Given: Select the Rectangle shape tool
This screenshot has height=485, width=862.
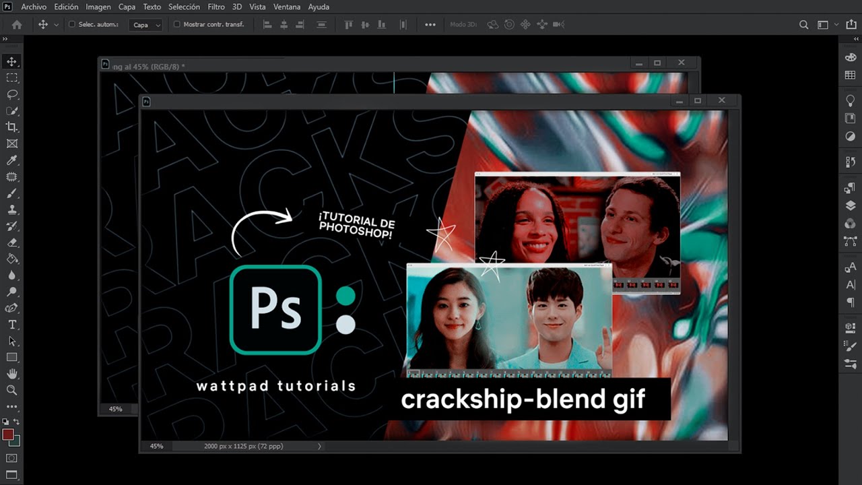Looking at the screenshot, I should 12,357.
